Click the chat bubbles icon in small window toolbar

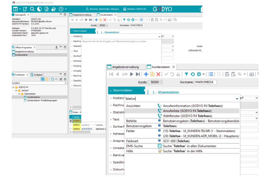point(175,20)
